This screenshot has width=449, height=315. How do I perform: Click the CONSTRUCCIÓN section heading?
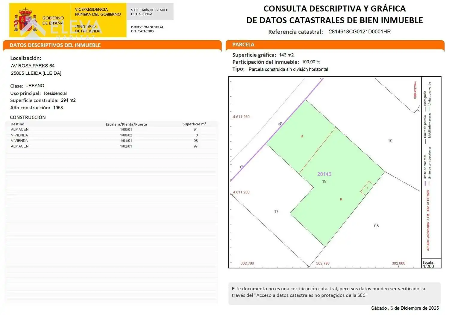[x=28, y=117]
